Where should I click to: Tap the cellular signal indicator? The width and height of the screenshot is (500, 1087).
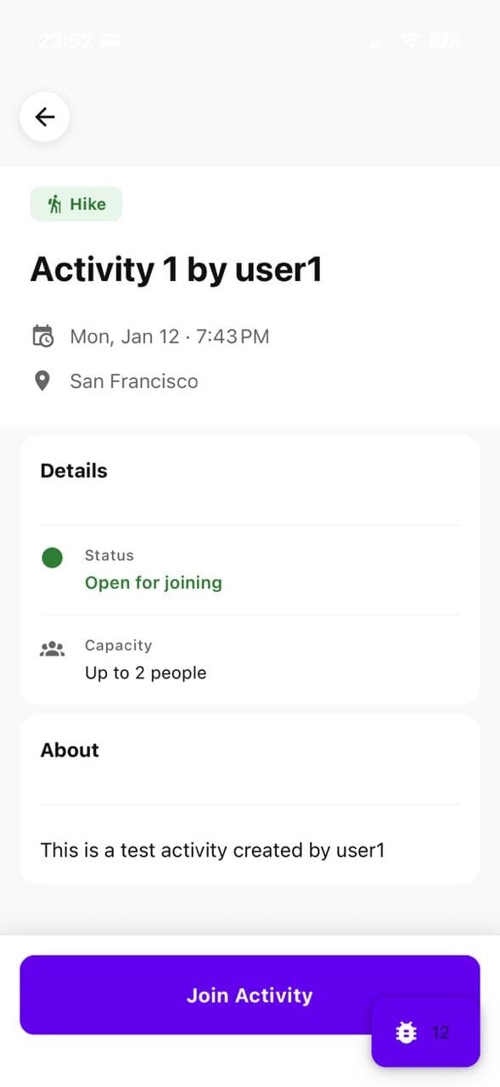377,40
